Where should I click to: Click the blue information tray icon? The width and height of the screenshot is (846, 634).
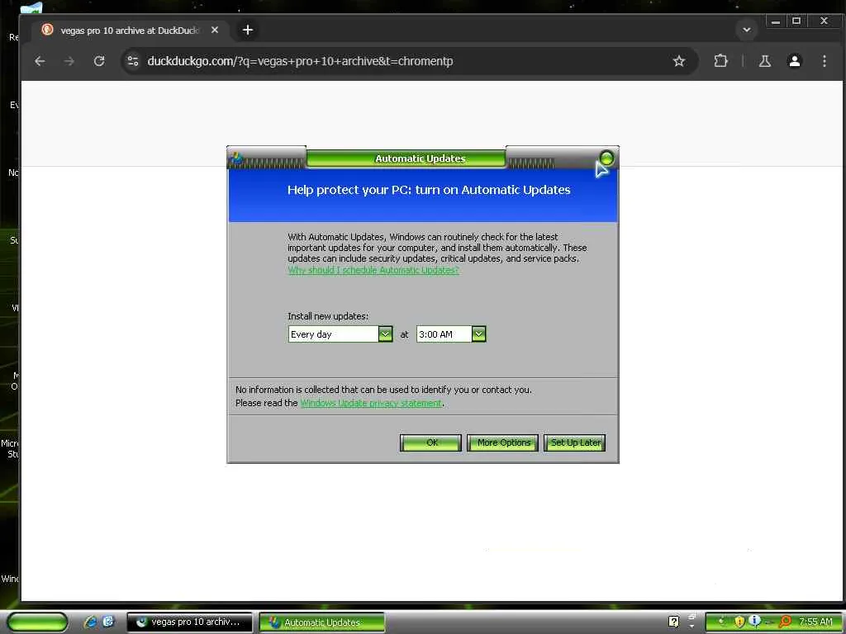(x=755, y=621)
